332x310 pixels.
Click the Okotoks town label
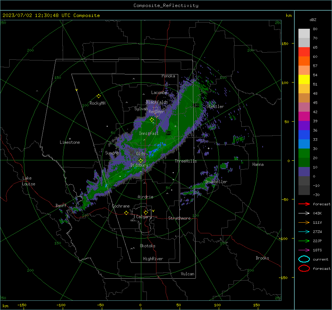pos(148,246)
